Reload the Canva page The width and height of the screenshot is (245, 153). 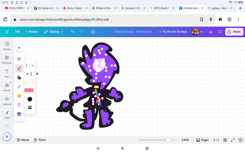pyautogui.click(x=5, y=20)
